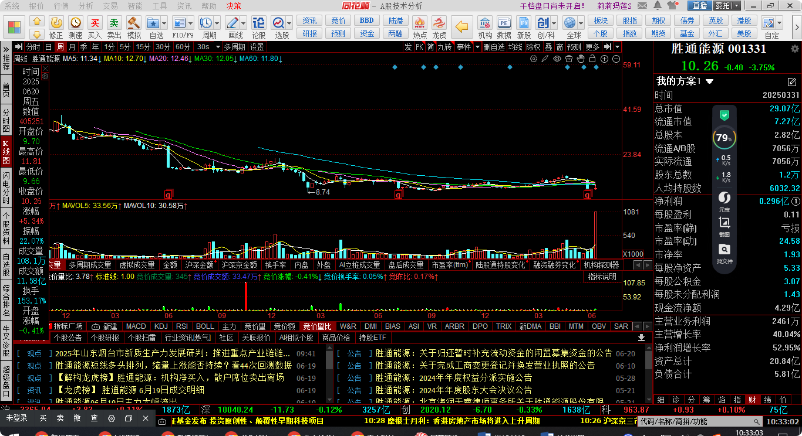Click the 卖出 sell icon
Viewport: 802px width, 436px height.
pyautogui.click(x=114, y=23)
